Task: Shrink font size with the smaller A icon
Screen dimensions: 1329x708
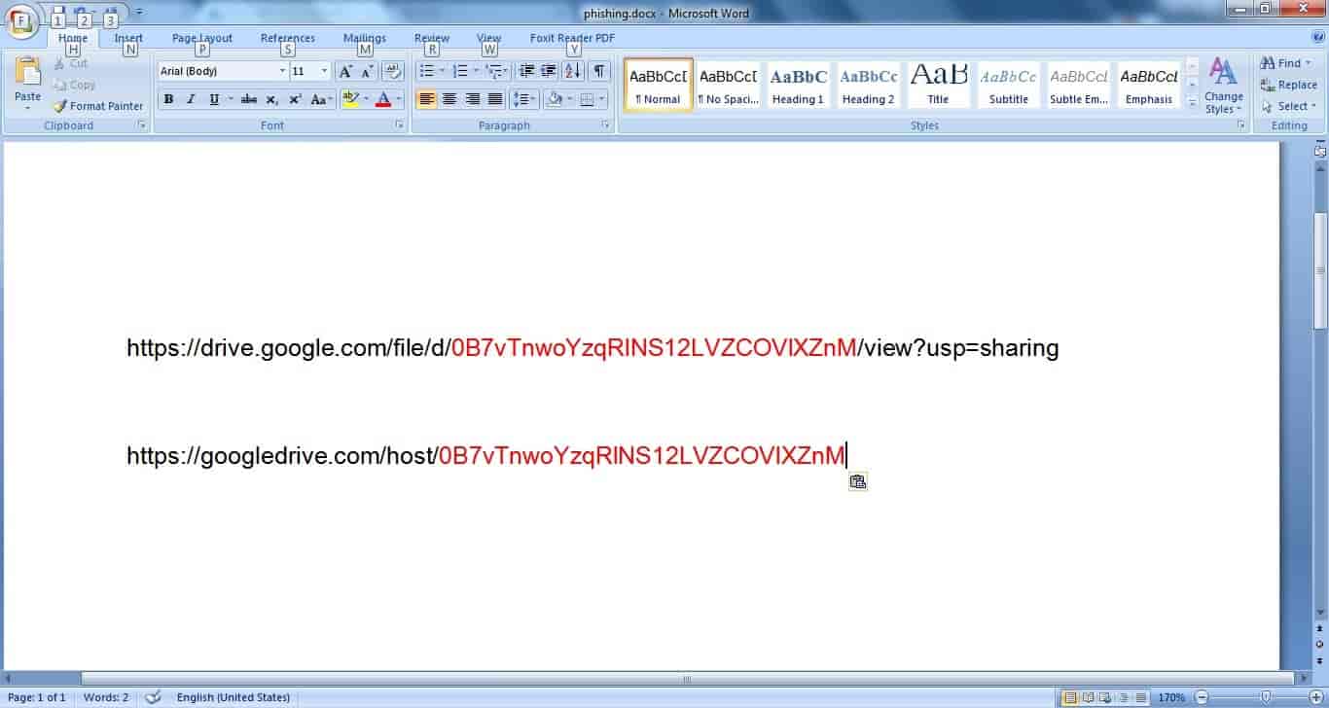Action: [x=367, y=71]
